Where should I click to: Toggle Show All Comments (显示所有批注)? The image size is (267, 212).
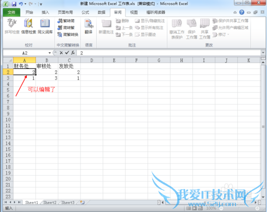tap(149, 28)
